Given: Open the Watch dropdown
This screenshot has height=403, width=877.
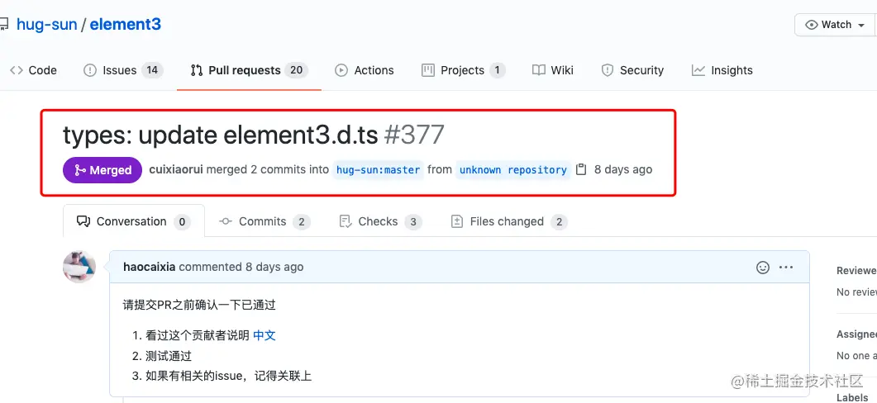Looking at the screenshot, I should [835, 25].
